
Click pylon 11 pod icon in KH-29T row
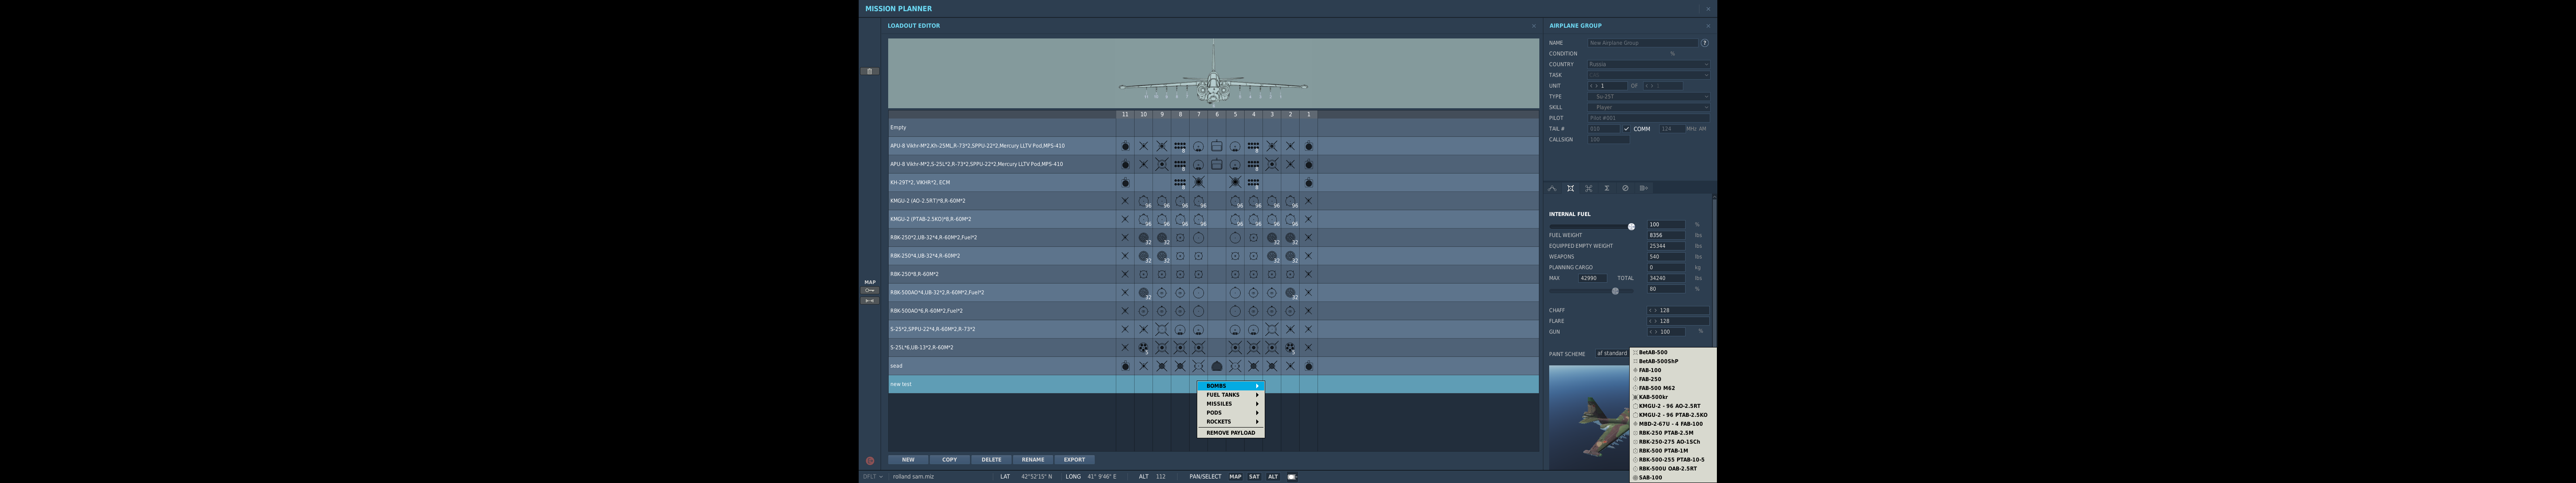tap(1125, 183)
